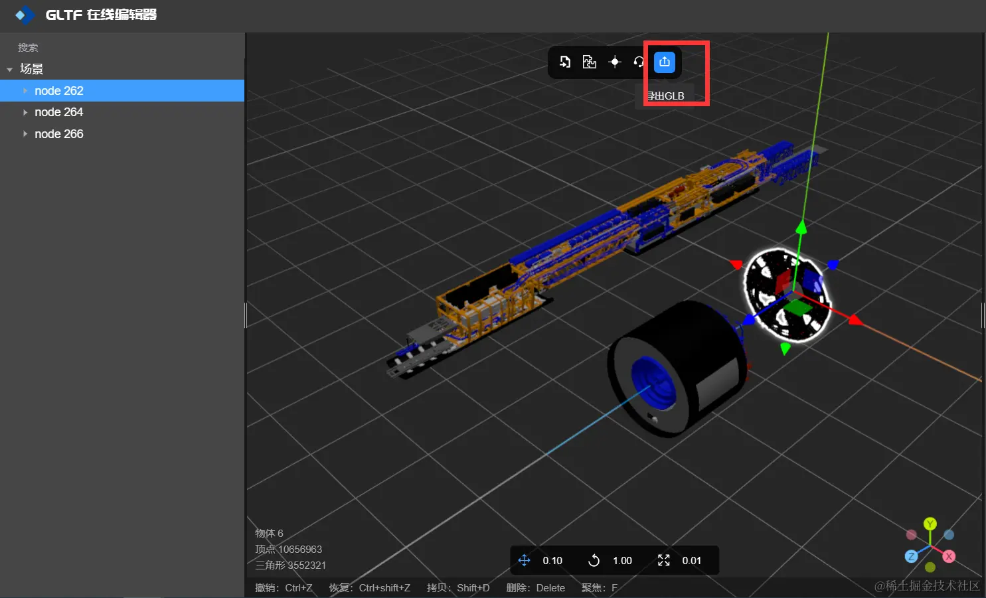
Task: Click the import file icon in top toolbar
Action: (565, 62)
